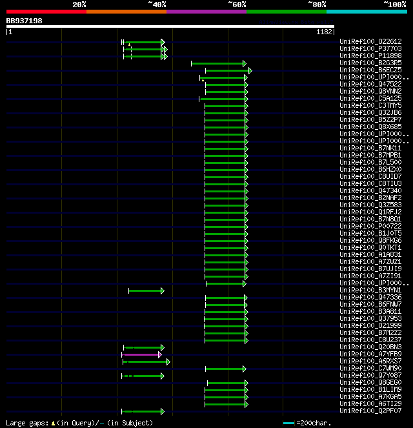Click the UniRef100_C8UID7 label
This screenshot has height=428, width=413.
[370, 176]
